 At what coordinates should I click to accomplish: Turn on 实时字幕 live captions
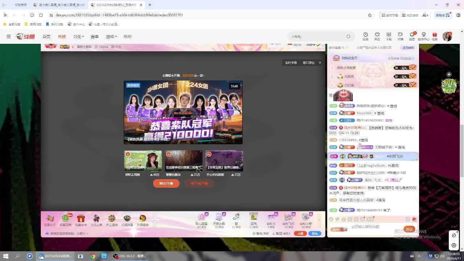click(x=291, y=63)
